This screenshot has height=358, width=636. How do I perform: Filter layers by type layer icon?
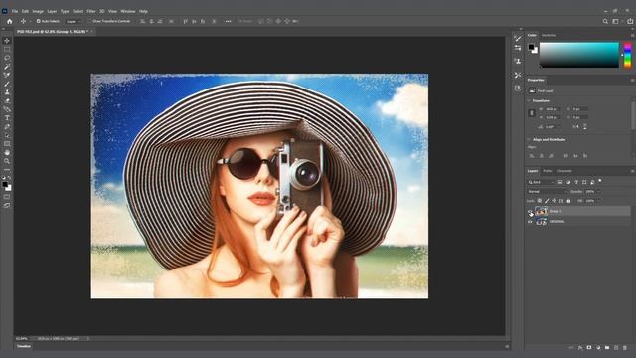(576, 182)
